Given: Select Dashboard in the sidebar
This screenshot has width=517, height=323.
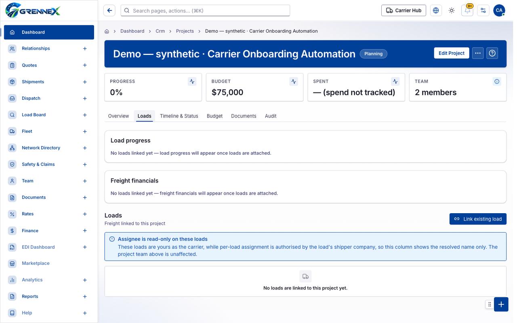Looking at the screenshot, I should tap(49, 32).
